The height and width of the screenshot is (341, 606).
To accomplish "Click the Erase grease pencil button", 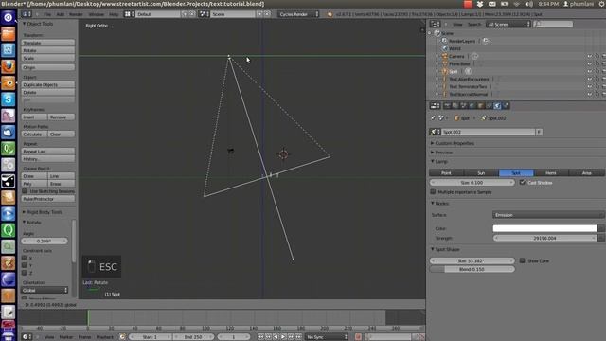I will [61, 184].
